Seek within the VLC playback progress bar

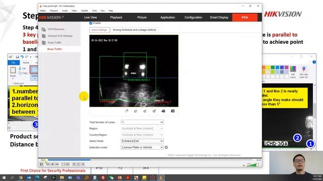150,160
